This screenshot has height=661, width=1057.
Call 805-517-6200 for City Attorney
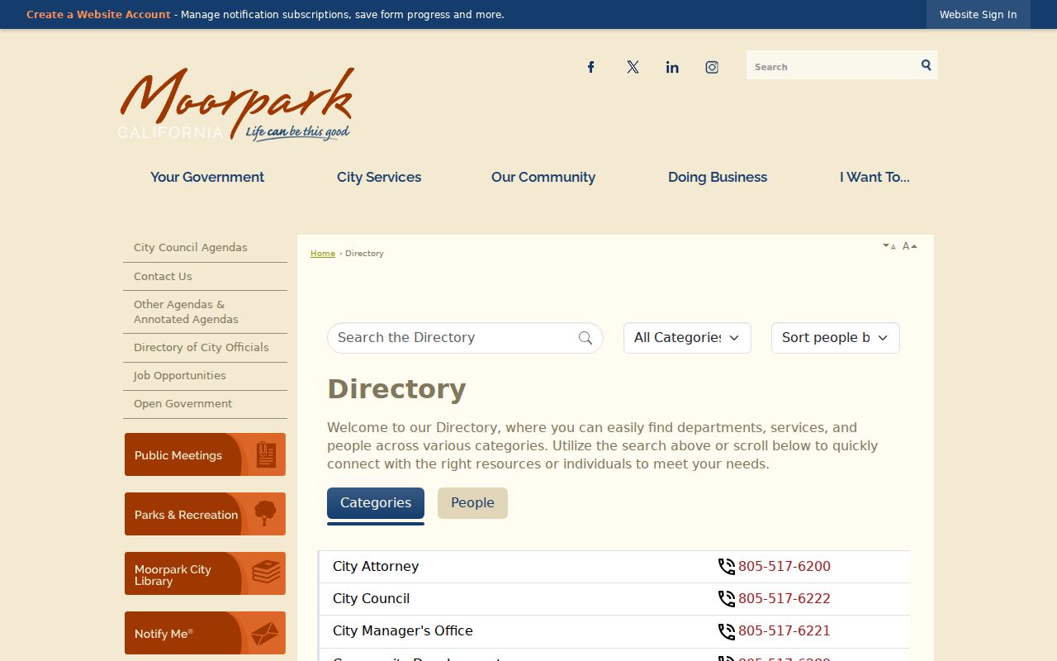click(784, 567)
